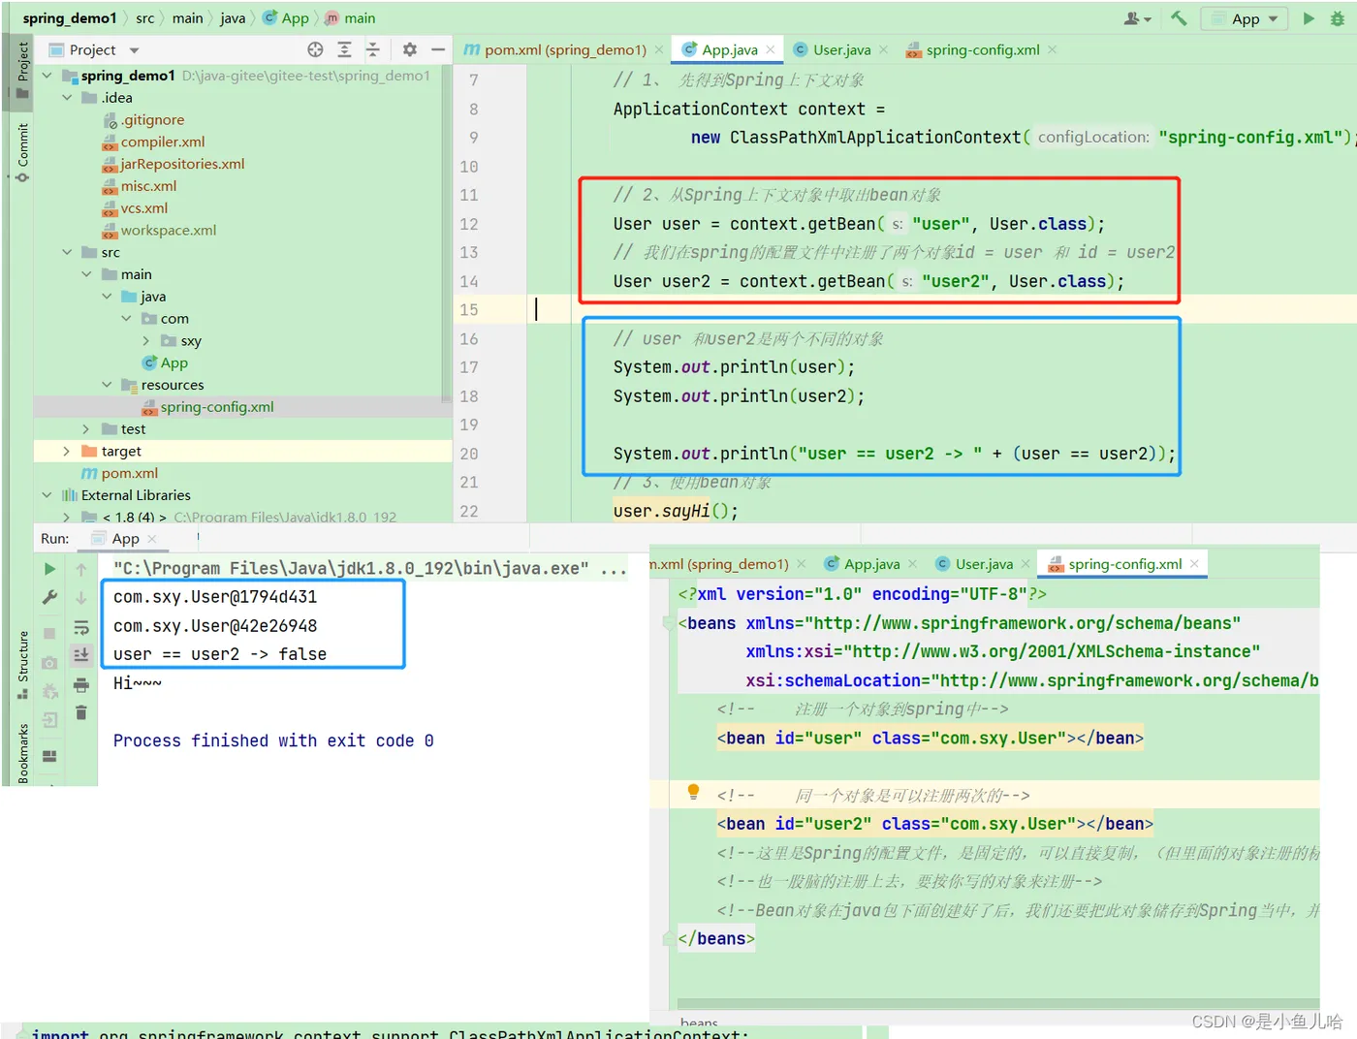This screenshot has height=1039, width=1357.
Task: Switch to the User.java tab in top editor
Action: pyautogui.click(x=841, y=49)
